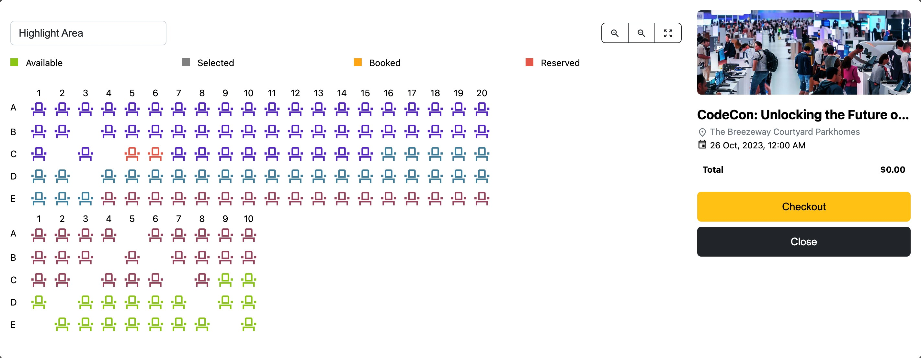The width and height of the screenshot is (921, 358).
Task: Pick red reserved seat C5 in top section
Action: tap(132, 154)
